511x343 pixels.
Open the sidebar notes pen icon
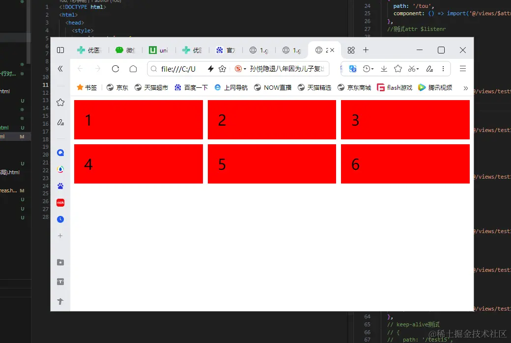tap(60, 122)
